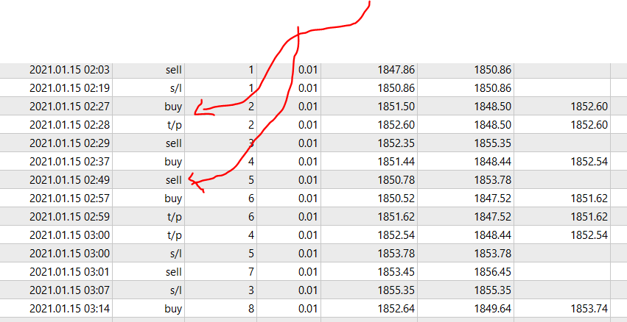This screenshot has height=322, width=627.
Task: Select the 2021.01.15 02:03 sell row date
Action: [x=69, y=70]
